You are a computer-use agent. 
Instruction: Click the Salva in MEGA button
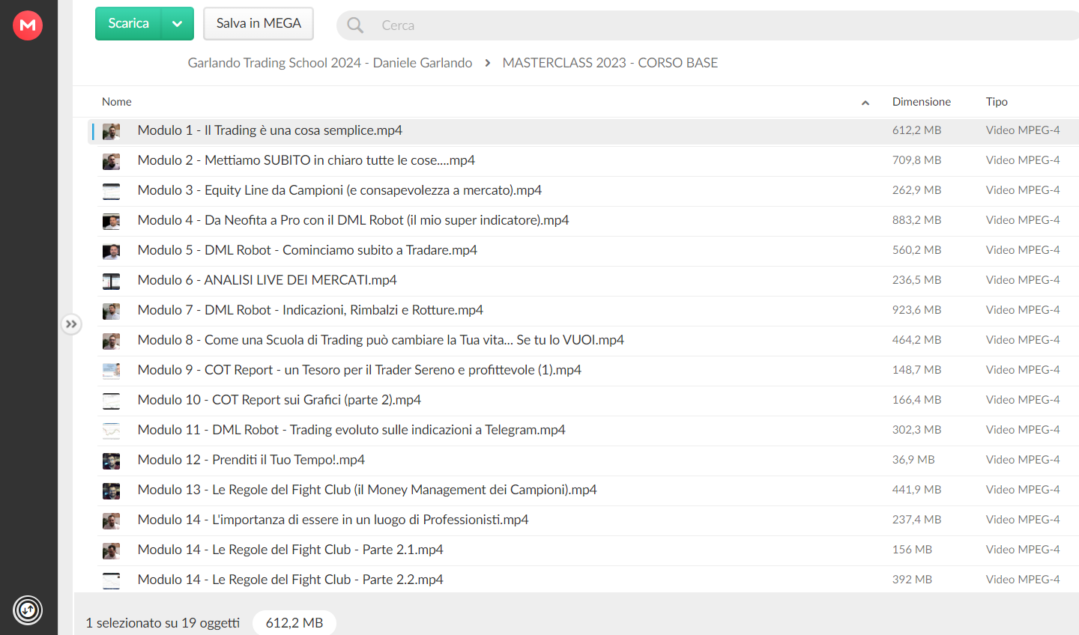coord(259,24)
